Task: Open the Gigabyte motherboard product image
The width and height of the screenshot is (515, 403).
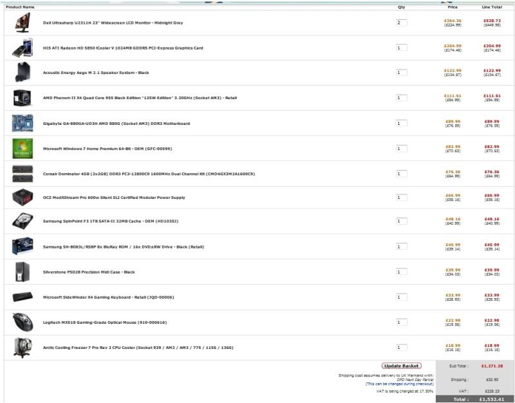Action: pos(23,123)
